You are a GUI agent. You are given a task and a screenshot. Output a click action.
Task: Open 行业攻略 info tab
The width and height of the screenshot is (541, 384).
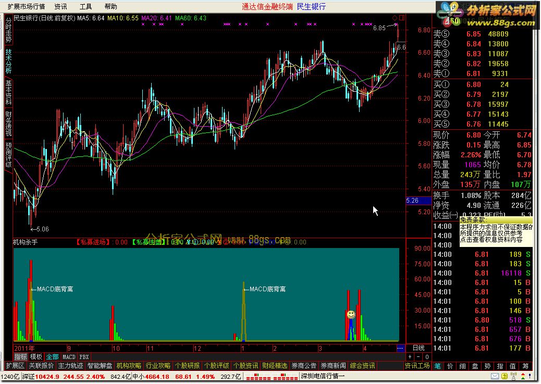point(158,366)
